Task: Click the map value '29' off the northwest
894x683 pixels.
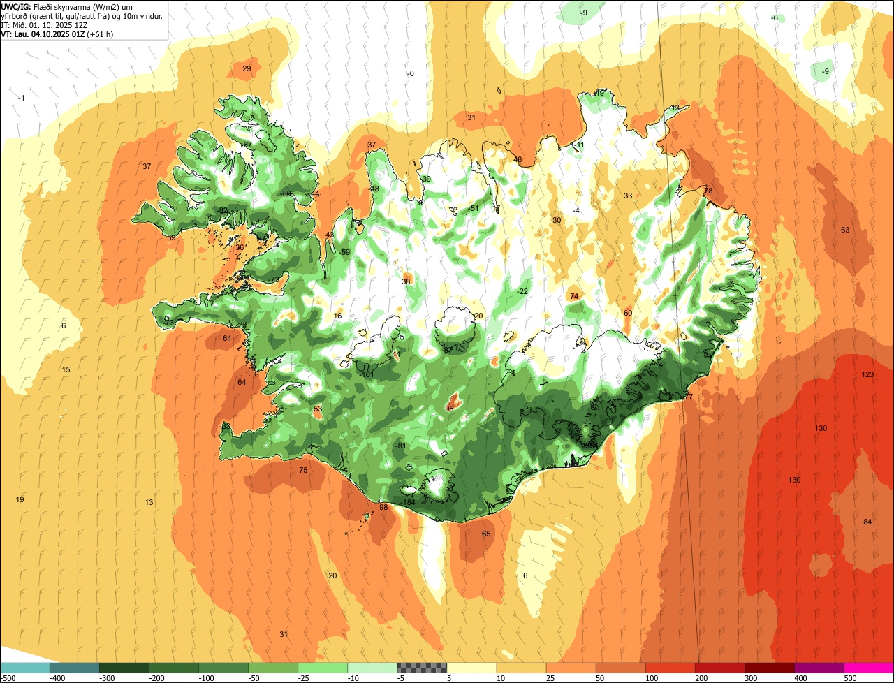Action: (247, 69)
